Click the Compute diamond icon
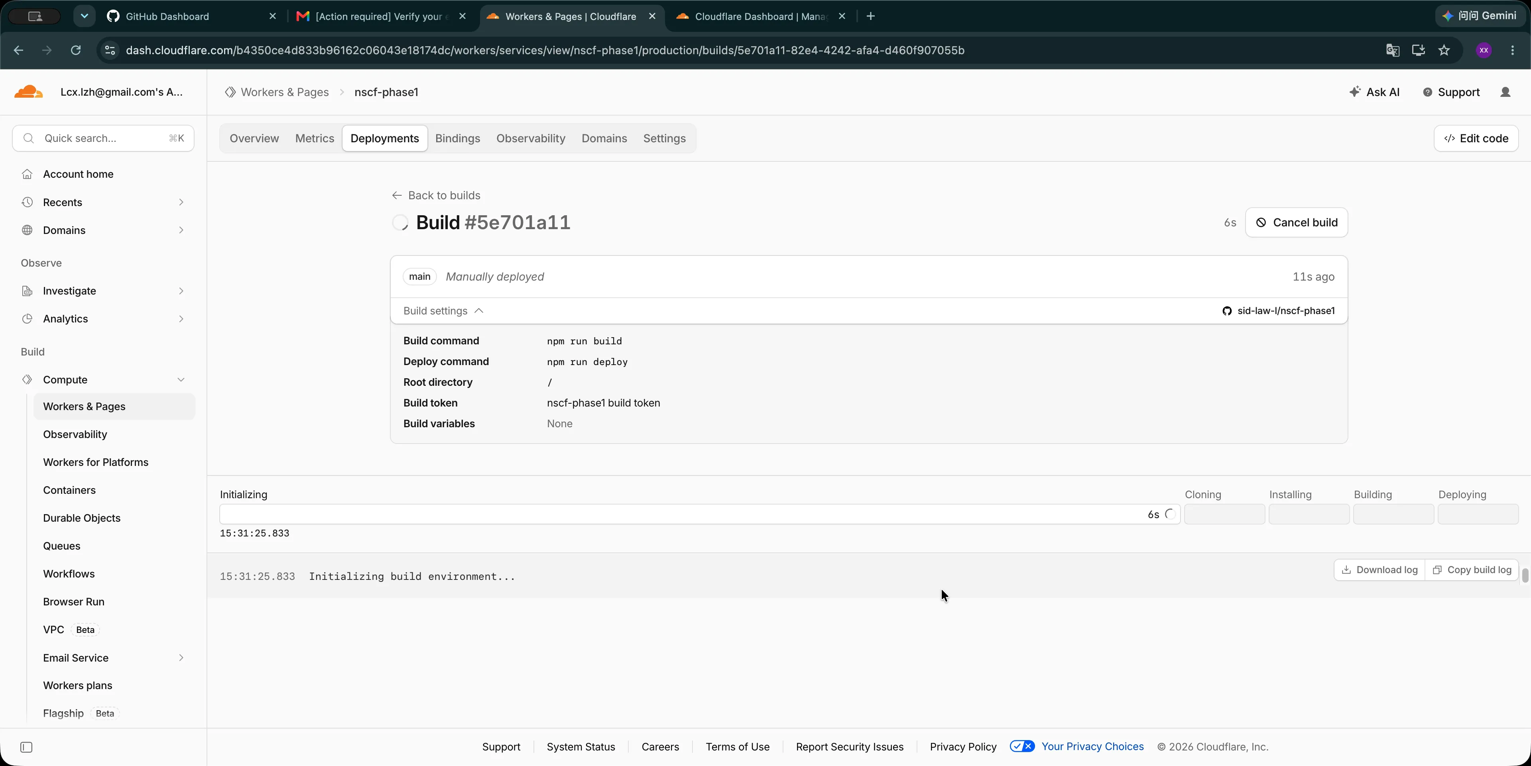Image resolution: width=1531 pixels, height=766 pixels. (27, 380)
